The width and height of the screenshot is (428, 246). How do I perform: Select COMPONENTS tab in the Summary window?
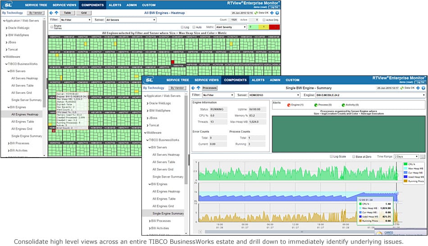(x=235, y=80)
